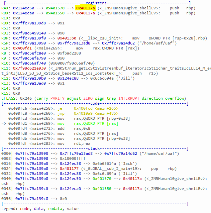Screen dimensions: 211x213
Task: Click address 0x400fdb at main+279
Action: 18,139
